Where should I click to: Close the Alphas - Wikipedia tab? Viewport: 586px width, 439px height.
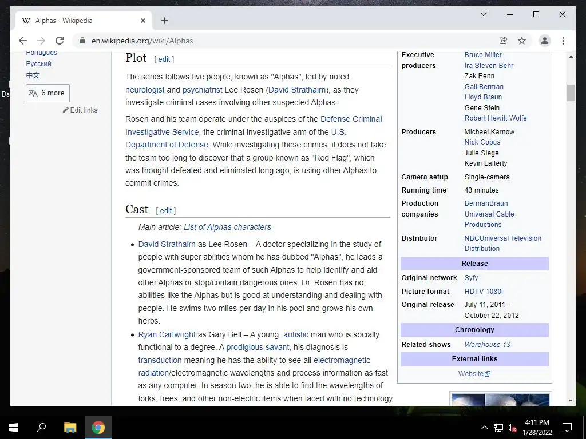[x=142, y=21]
